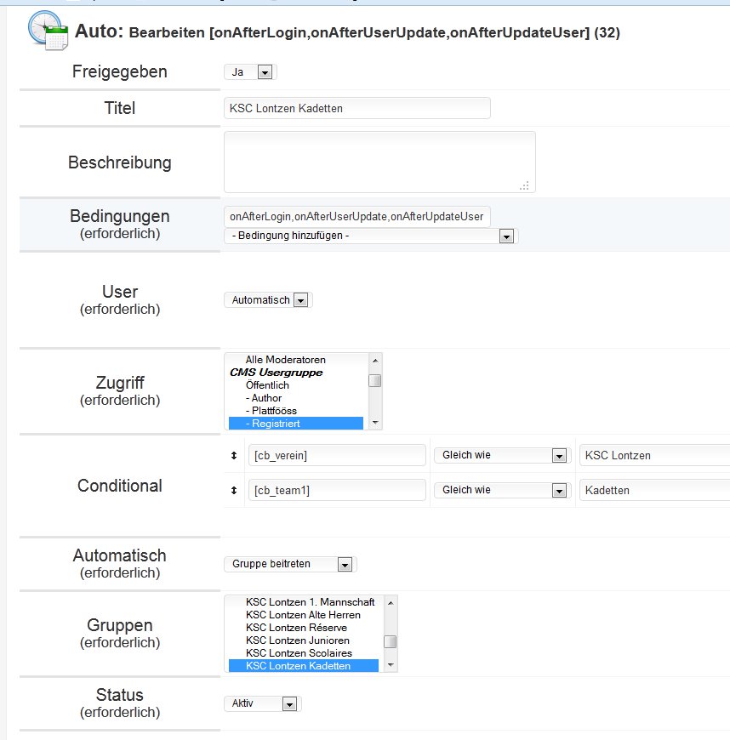Click resize grip of Beschreibung textarea
The height and width of the screenshot is (740, 730).
click(524, 185)
